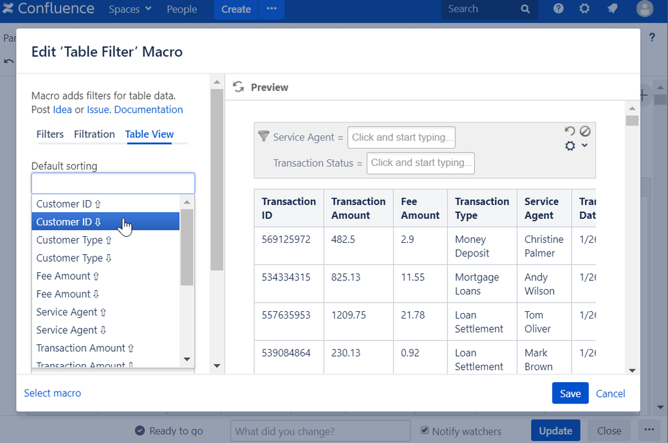Click the Confluence logo
668x443 pixels.
(48, 9)
